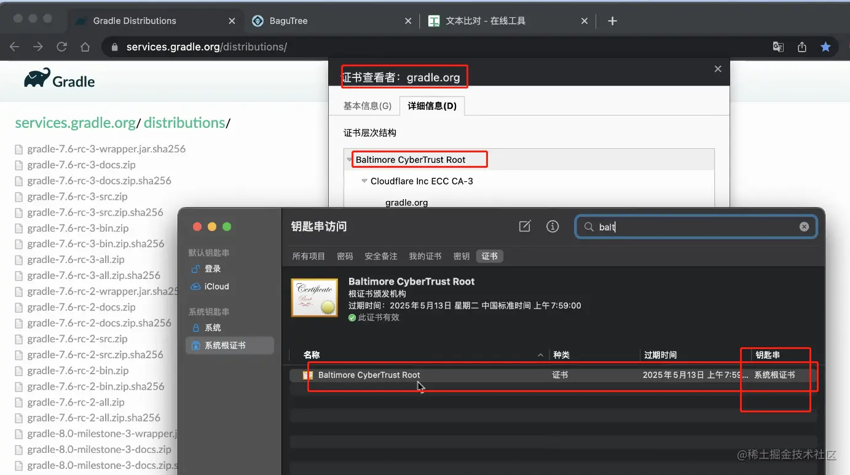Select the 详细信息(D) tab
The image size is (850, 475).
[432, 106]
